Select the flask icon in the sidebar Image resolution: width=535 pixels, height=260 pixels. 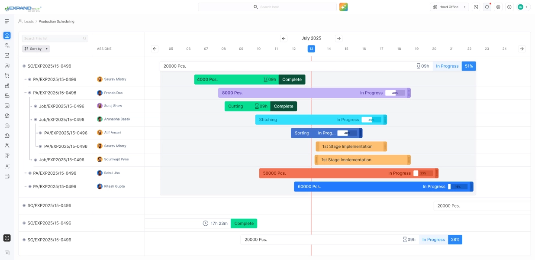(x=7, y=146)
